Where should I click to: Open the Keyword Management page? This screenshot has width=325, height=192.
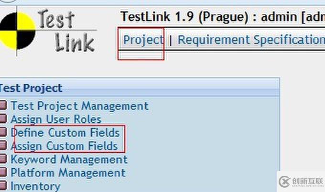[x=69, y=160]
